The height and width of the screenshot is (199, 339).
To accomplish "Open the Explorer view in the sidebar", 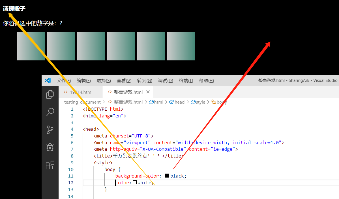I will 50,95.
